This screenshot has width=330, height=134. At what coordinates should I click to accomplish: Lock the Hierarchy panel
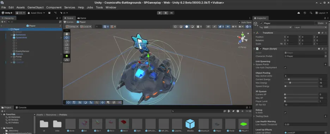pos(57,18)
